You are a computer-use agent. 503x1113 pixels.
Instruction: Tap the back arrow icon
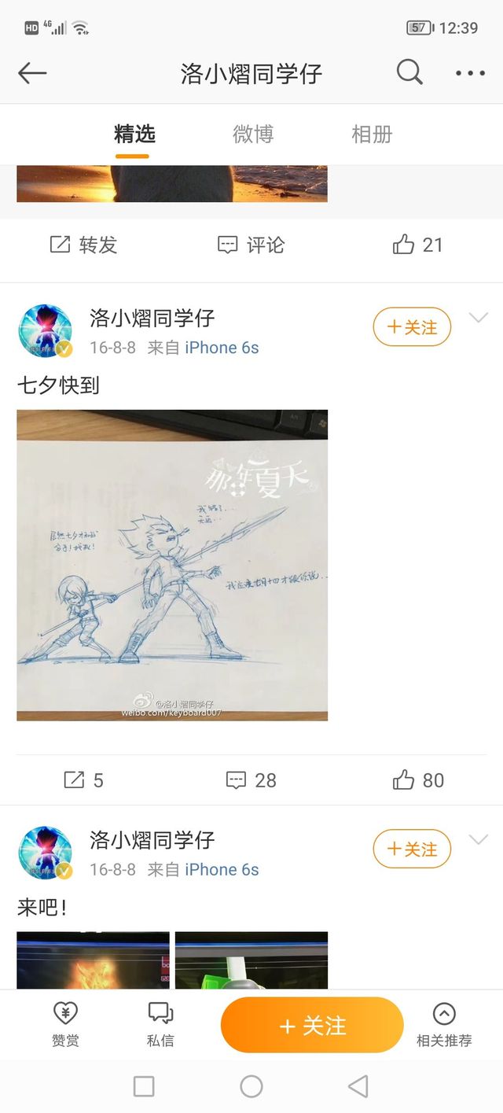click(x=32, y=73)
